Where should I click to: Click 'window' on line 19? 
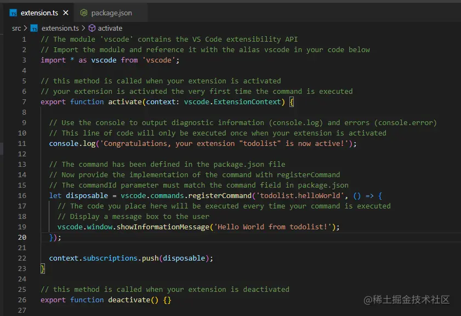tap(100, 227)
